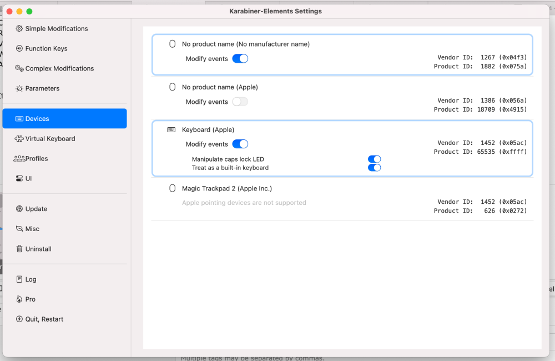Click the Simple Modifications gear icon
Screen dimensions: 555x361
tap(19, 29)
